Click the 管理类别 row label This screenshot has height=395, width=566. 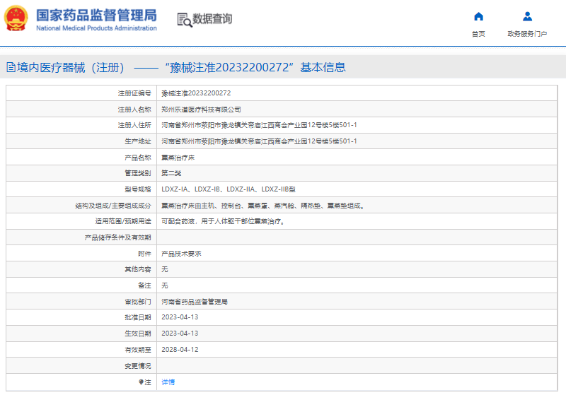tap(138, 173)
